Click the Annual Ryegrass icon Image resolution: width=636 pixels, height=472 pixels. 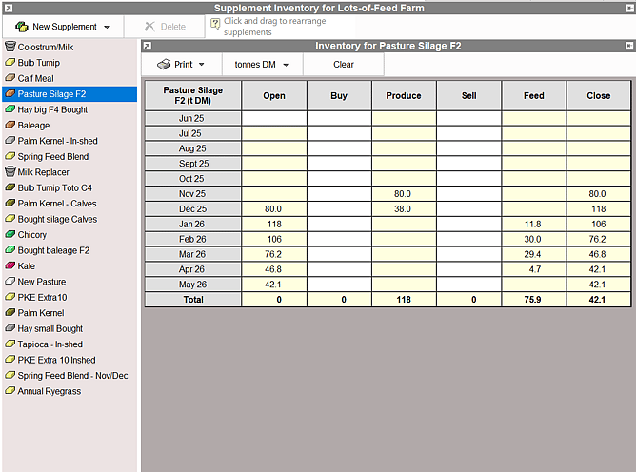pyautogui.click(x=10, y=391)
